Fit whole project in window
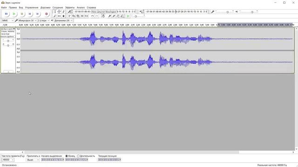Viewport: 298px width, 167px height. (122, 16)
